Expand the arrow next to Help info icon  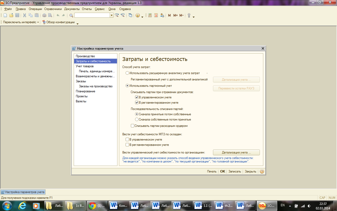[x=142, y=17]
